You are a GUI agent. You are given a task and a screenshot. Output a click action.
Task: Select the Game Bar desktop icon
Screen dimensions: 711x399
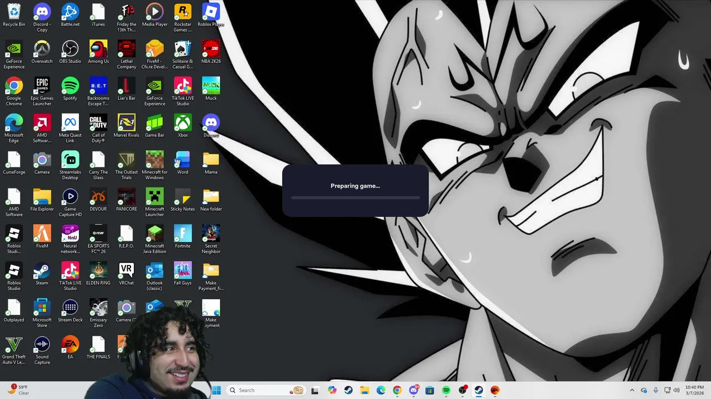(x=154, y=126)
